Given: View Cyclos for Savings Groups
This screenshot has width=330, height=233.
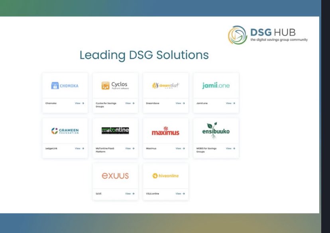Looking at the screenshot, I should pyautogui.click(x=130, y=103).
